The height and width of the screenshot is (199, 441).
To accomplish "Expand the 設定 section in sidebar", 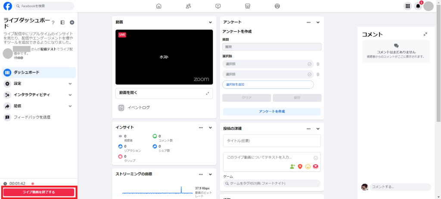I will click(70, 84).
